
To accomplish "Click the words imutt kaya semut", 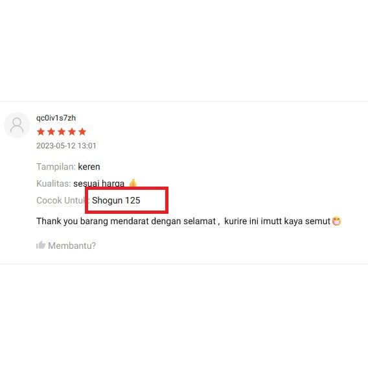I will [295, 221].
